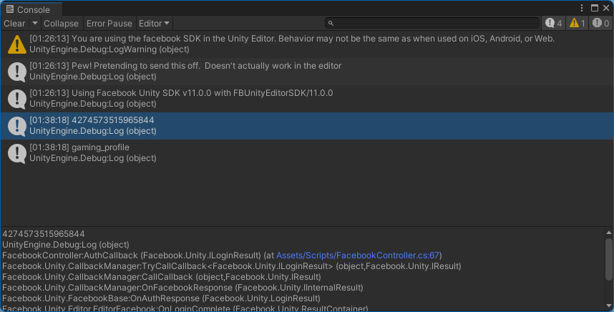Toggle info message count filter
Image resolution: width=614 pixels, height=312 pixels.
click(553, 24)
